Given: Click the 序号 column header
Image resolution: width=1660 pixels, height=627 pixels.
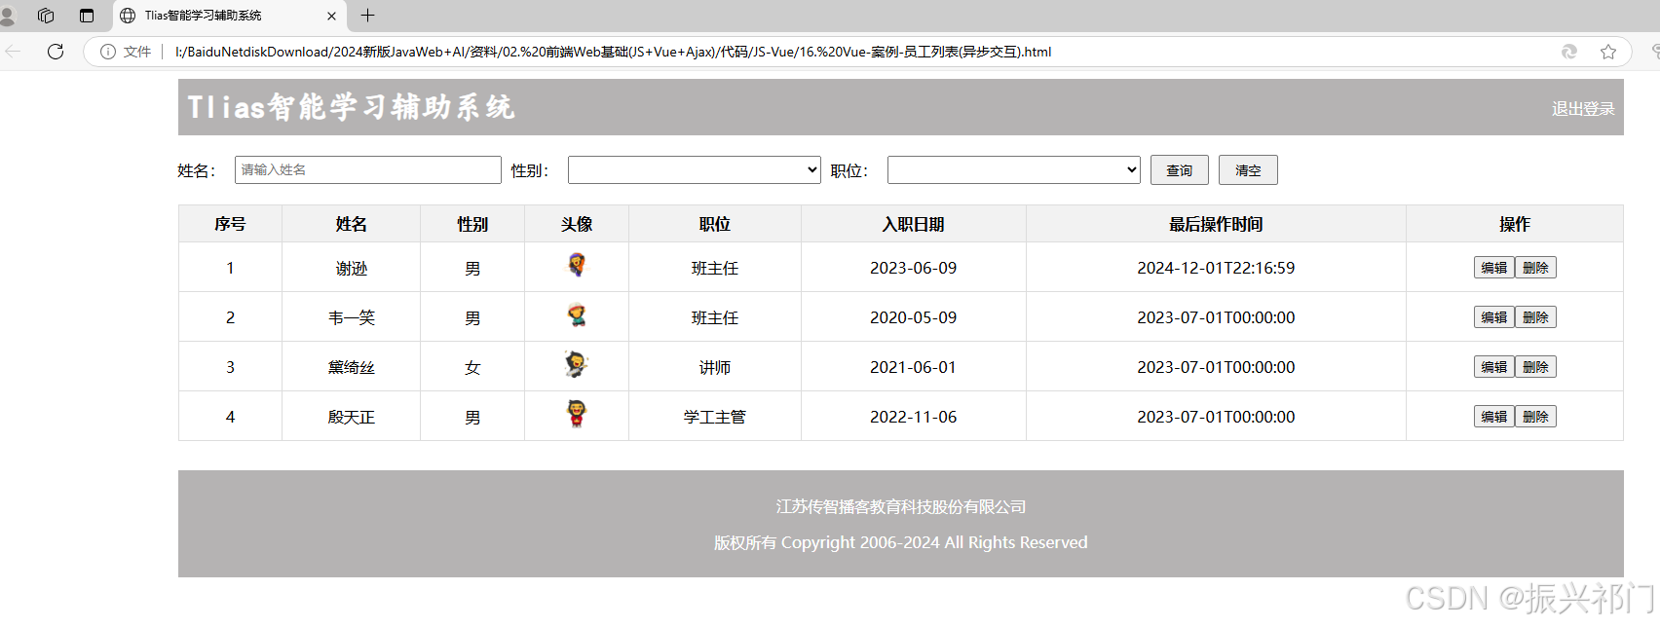Looking at the screenshot, I should [230, 224].
